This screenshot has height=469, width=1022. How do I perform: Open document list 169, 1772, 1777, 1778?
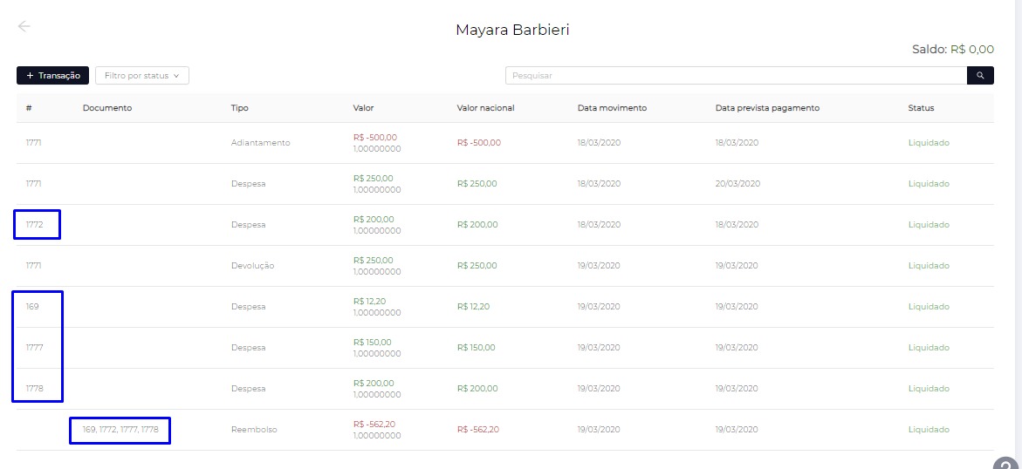coord(120,430)
